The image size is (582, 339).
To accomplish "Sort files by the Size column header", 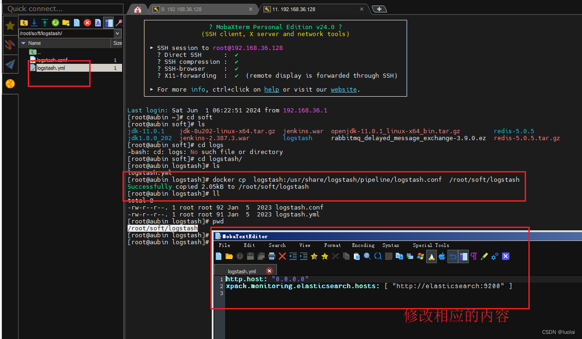I will point(117,43).
